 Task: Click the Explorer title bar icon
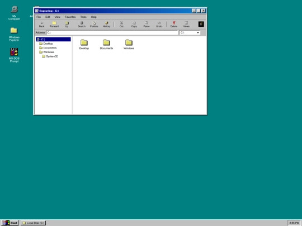37,11
